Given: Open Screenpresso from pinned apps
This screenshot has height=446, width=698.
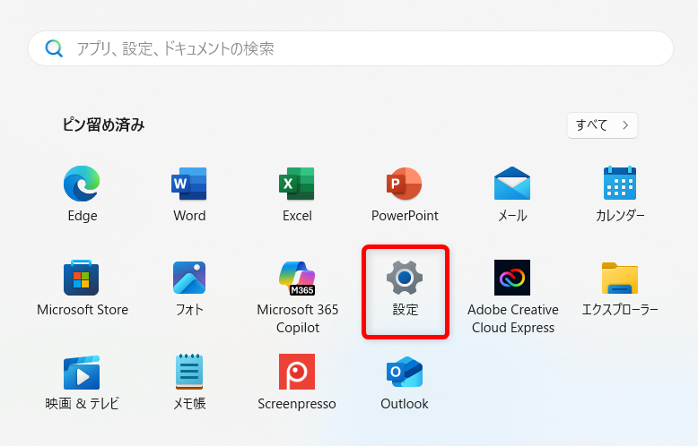Looking at the screenshot, I should coord(297,382).
